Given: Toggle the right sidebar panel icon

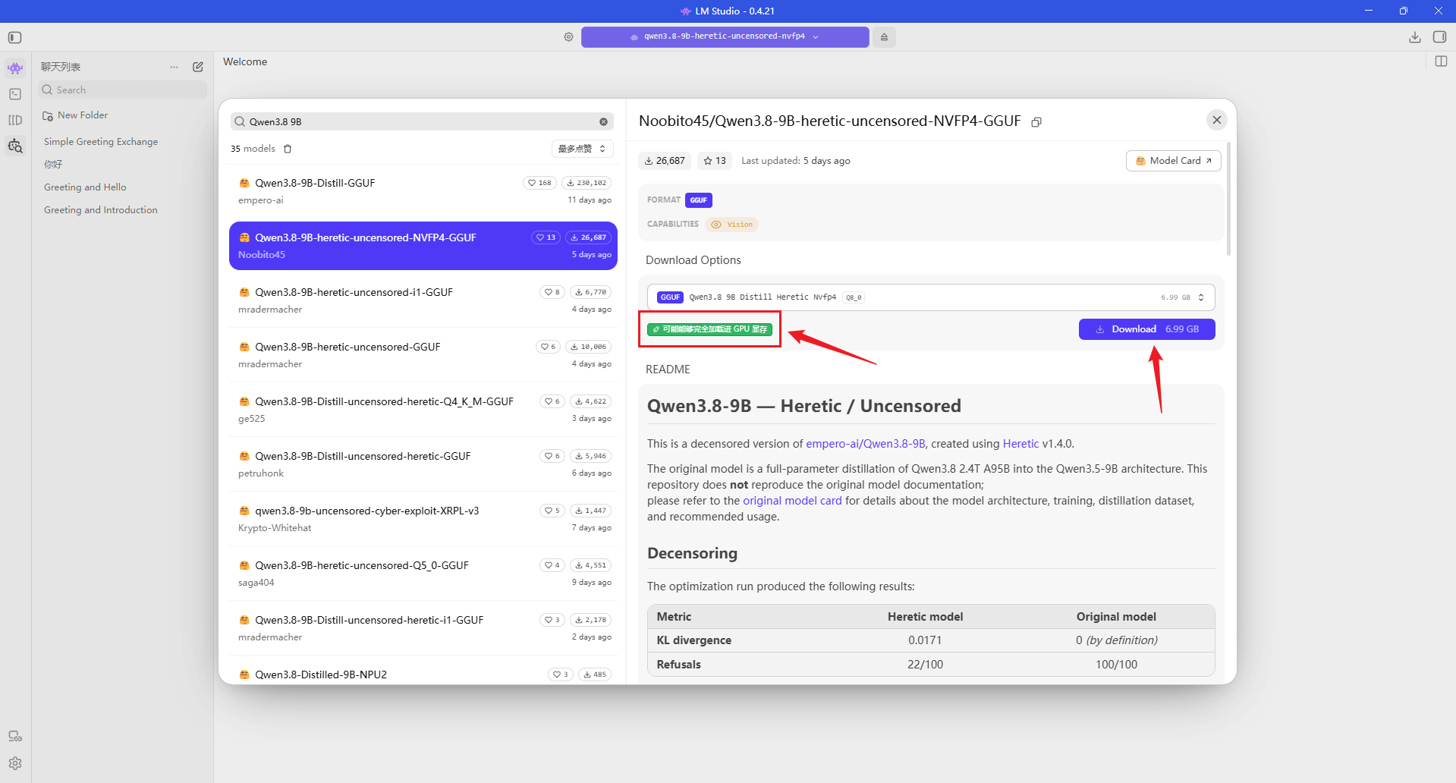Looking at the screenshot, I should (1439, 37).
